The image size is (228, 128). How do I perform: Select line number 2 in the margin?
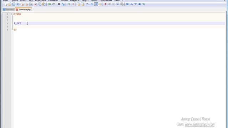7,17
